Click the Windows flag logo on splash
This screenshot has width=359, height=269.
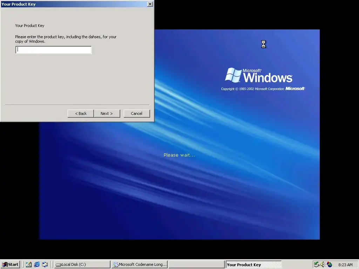click(x=233, y=75)
